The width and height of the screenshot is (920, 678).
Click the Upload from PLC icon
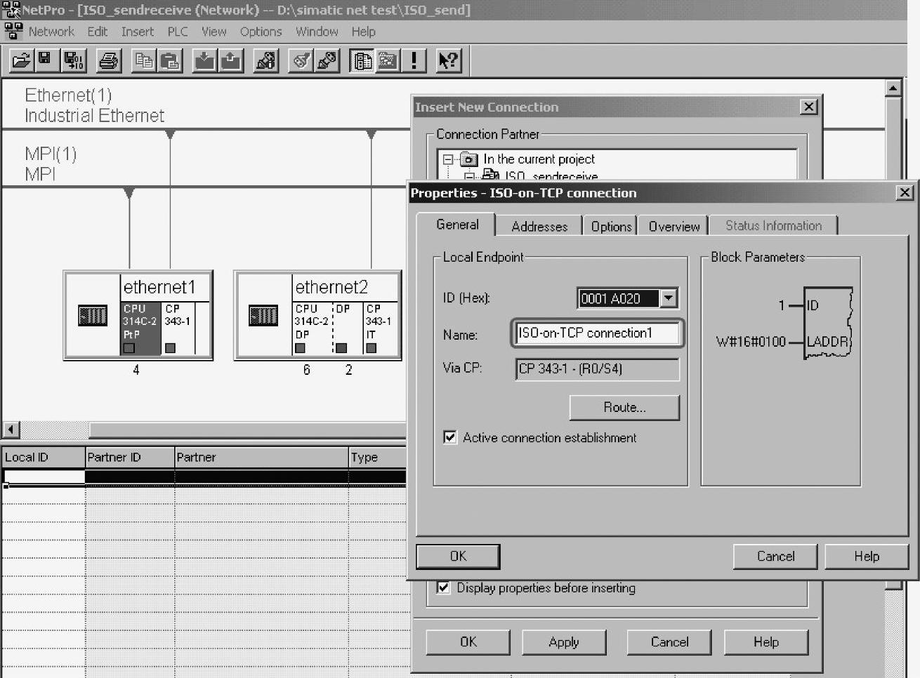tap(230, 60)
